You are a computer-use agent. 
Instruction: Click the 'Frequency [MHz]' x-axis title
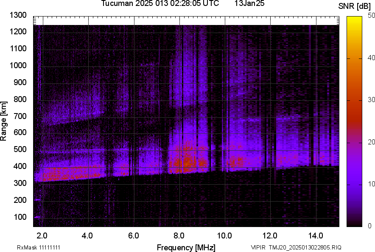[186, 247]
